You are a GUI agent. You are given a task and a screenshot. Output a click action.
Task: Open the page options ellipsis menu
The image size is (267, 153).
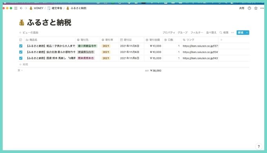262,8
